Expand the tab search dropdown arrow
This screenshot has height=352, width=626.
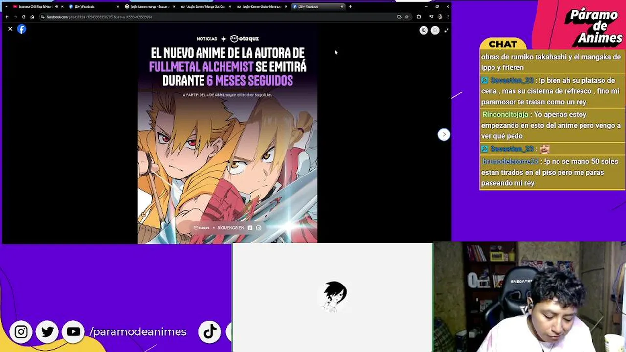[x=6, y=7]
